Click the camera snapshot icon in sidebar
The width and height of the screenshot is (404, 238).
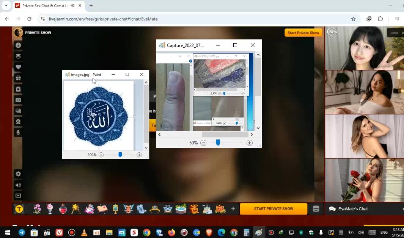coord(18,100)
